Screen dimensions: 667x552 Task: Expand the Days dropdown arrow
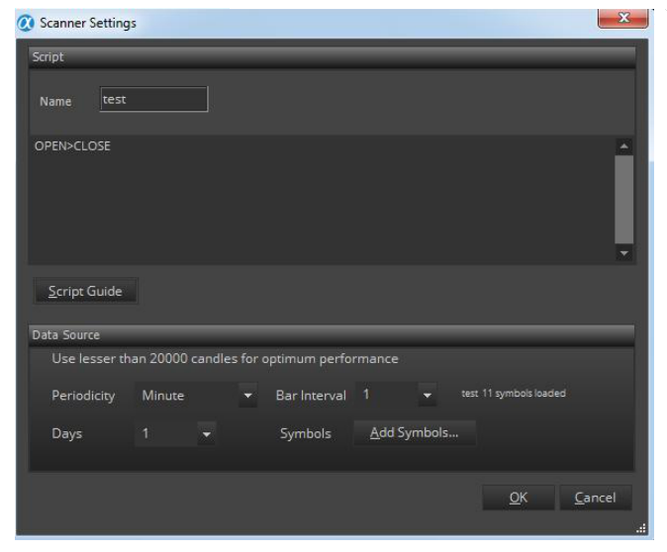206,434
